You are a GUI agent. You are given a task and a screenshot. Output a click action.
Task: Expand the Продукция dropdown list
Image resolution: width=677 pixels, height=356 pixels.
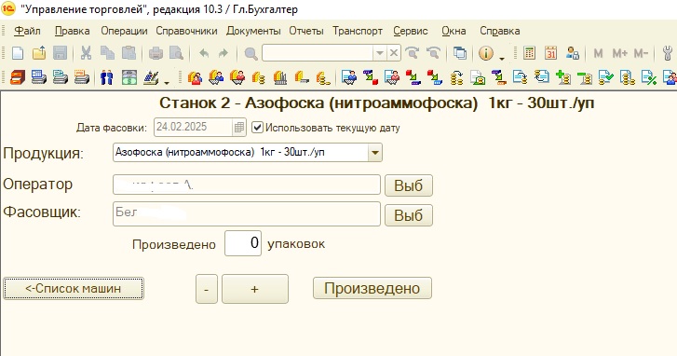tap(374, 153)
